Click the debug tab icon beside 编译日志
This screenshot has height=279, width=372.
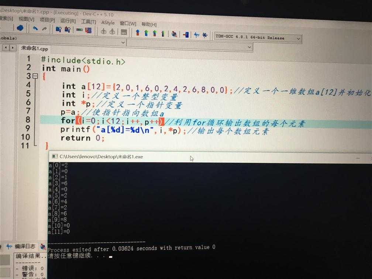point(43,247)
